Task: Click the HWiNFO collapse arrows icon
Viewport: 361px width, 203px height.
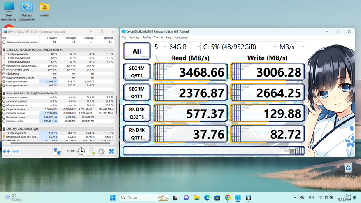Action: [16, 152]
